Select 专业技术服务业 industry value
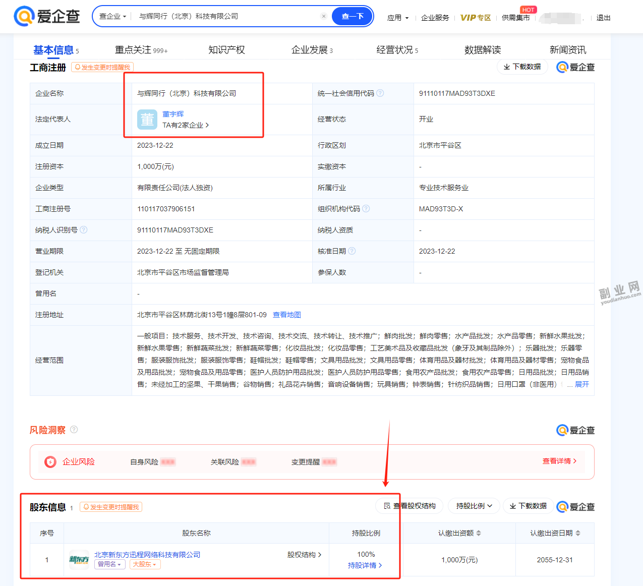The image size is (643, 586). click(444, 188)
